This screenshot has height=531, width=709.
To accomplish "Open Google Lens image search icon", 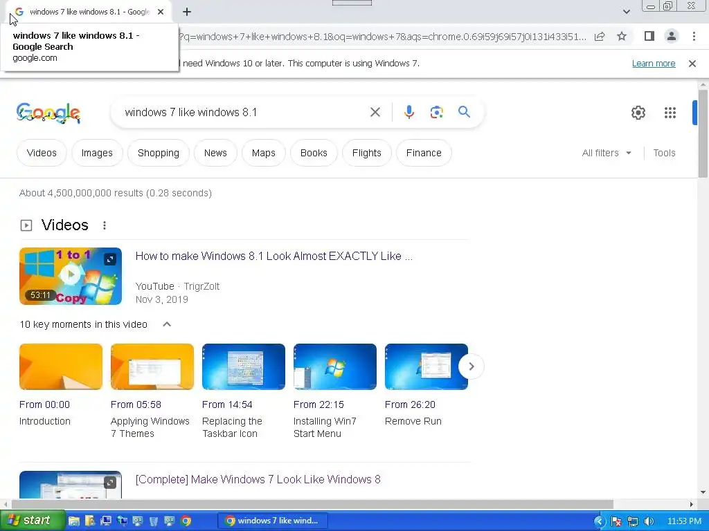I will pyautogui.click(x=436, y=112).
